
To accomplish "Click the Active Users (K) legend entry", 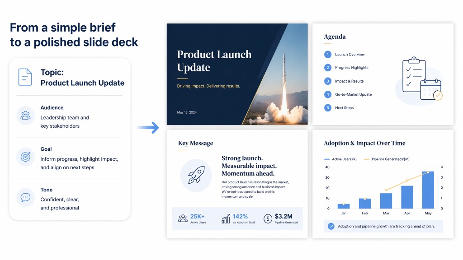I will click(340, 159).
